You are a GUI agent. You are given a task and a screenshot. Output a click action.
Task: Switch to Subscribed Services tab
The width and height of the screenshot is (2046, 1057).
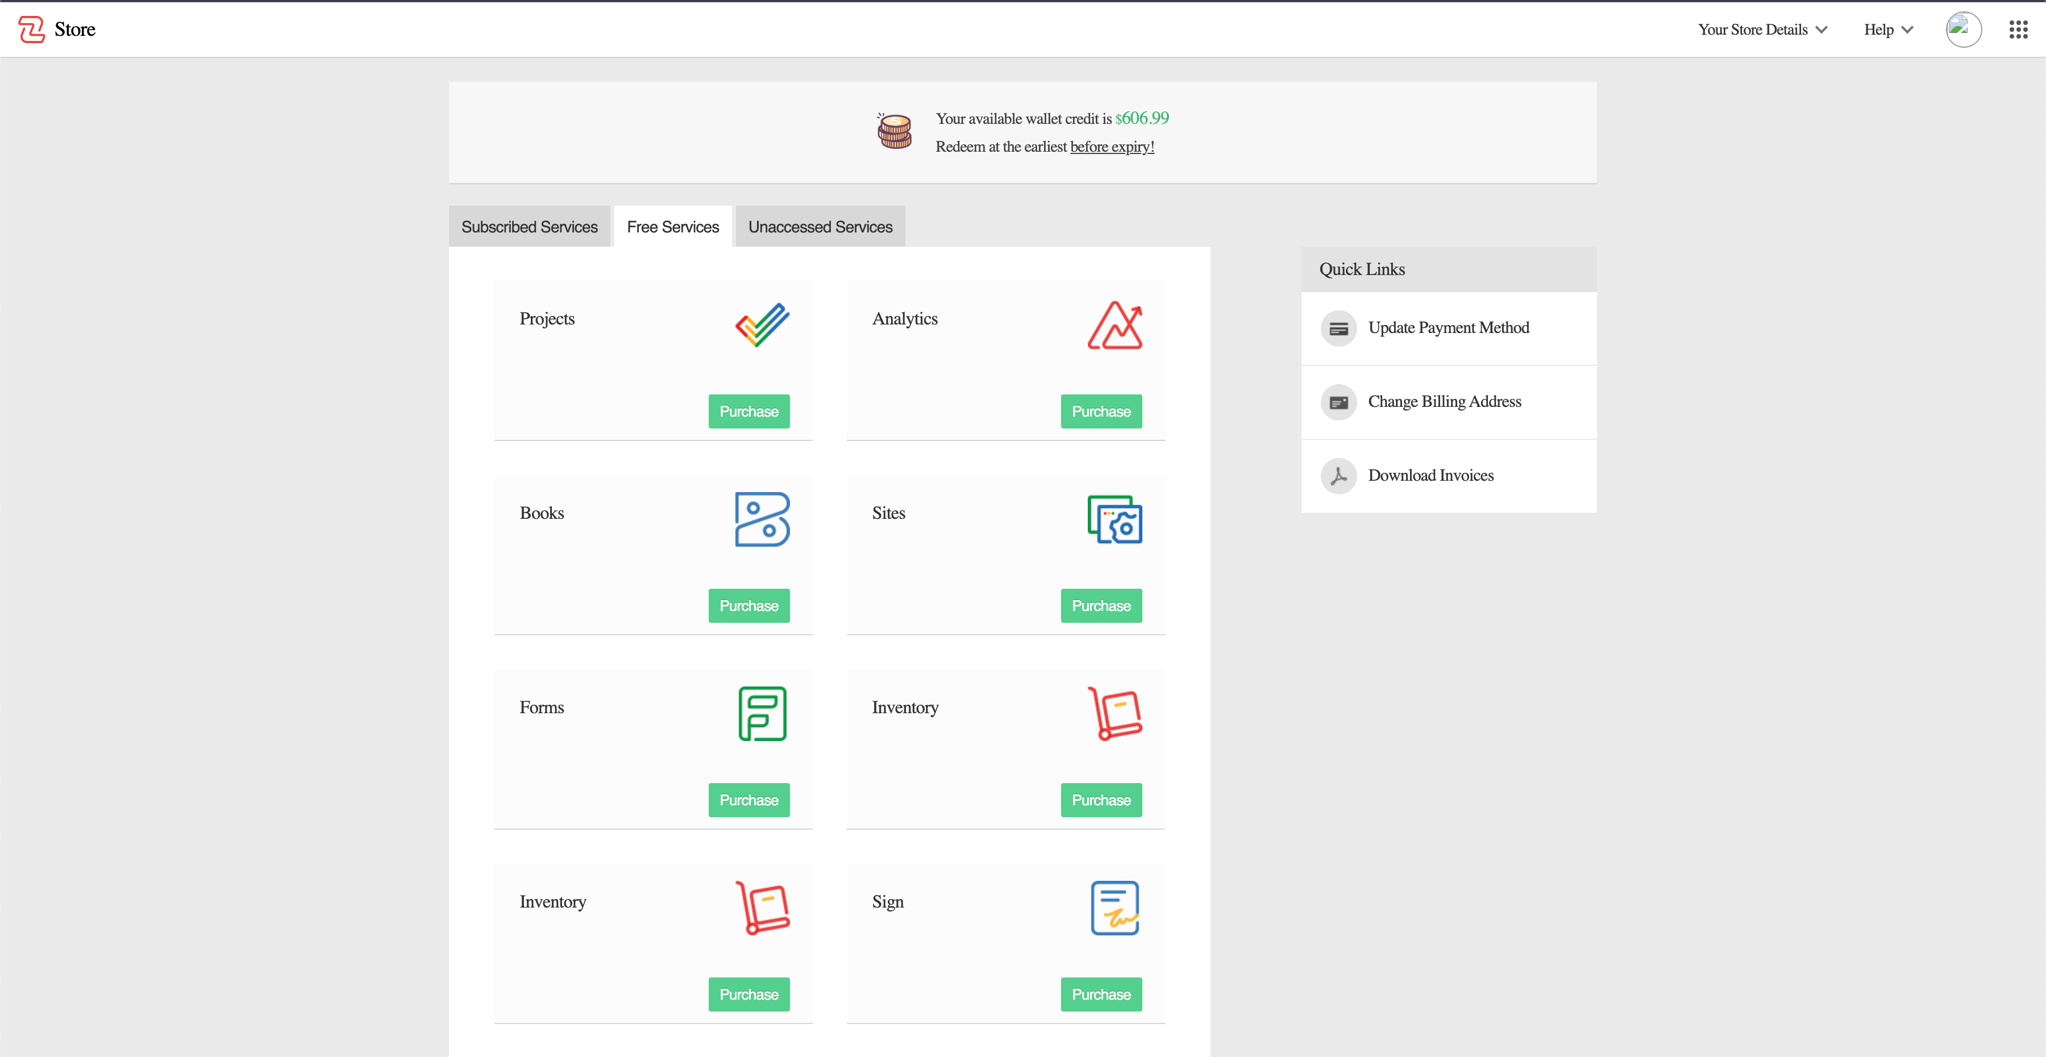click(529, 227)
